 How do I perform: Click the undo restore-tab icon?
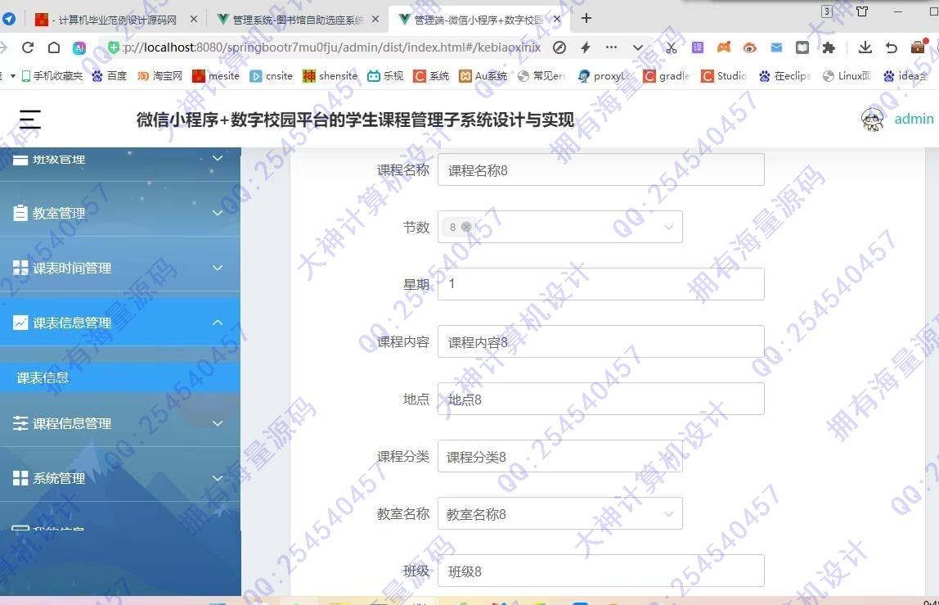click(x=891, y=47)
